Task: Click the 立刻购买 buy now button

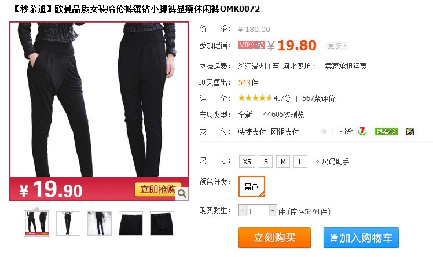Action: (274, 238)
